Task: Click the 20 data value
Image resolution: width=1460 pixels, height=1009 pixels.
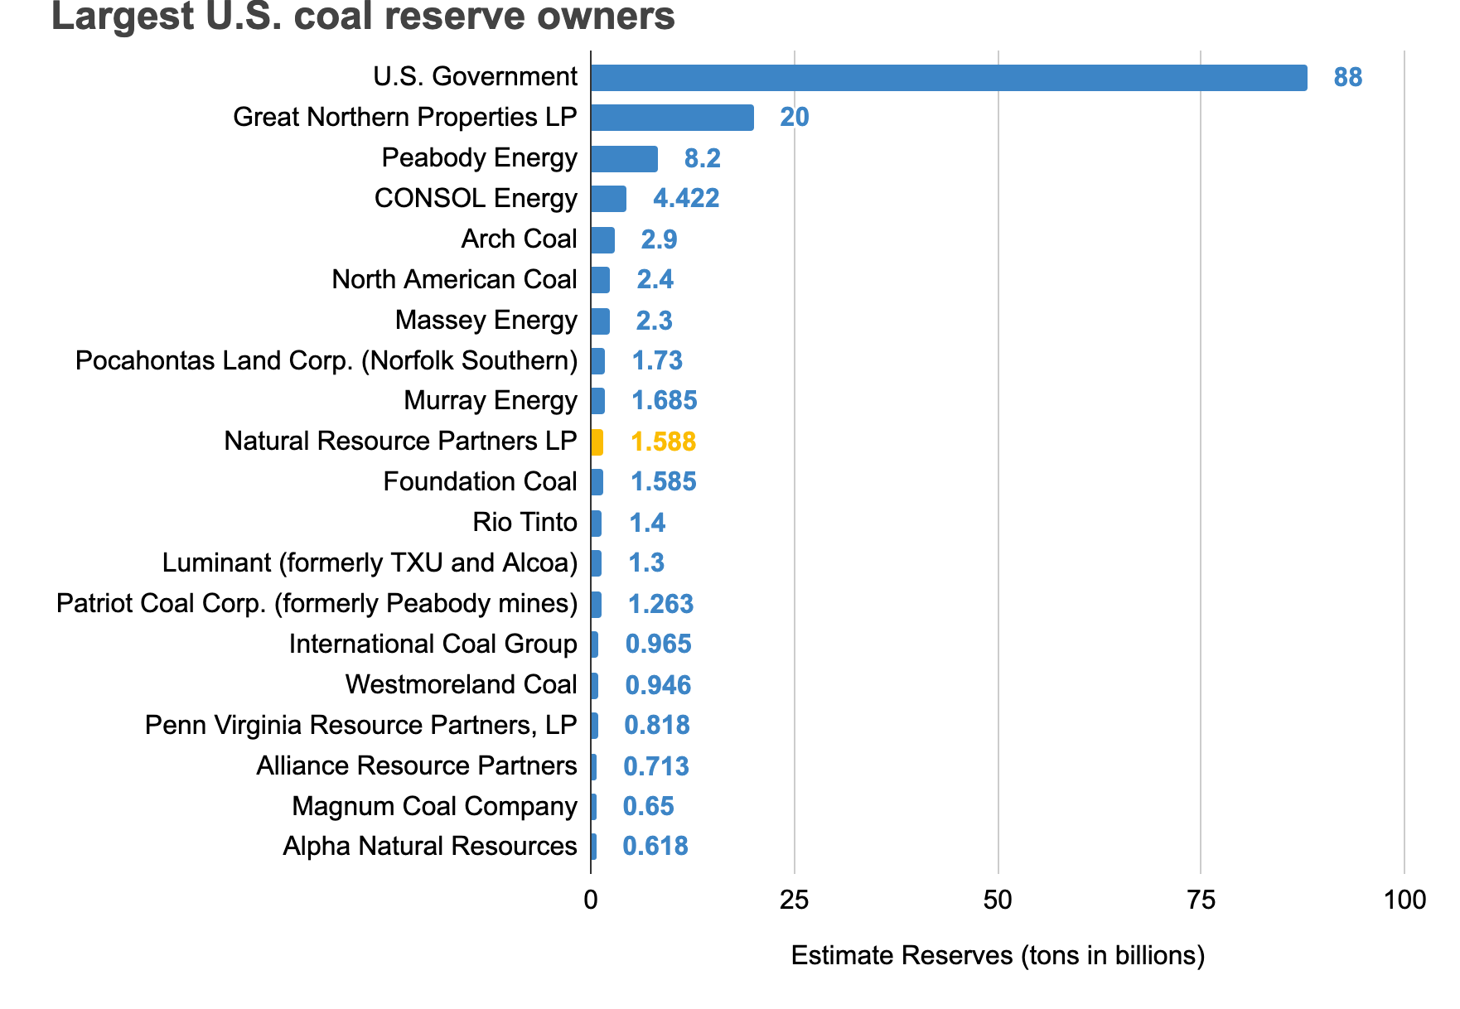Action: [795, 118]
